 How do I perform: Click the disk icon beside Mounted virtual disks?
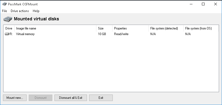point(8,19)
